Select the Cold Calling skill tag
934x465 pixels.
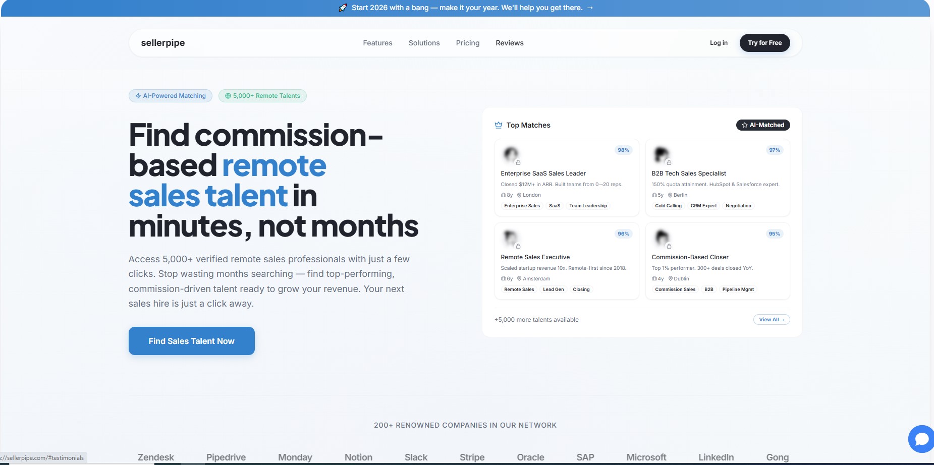pos(668,205)
